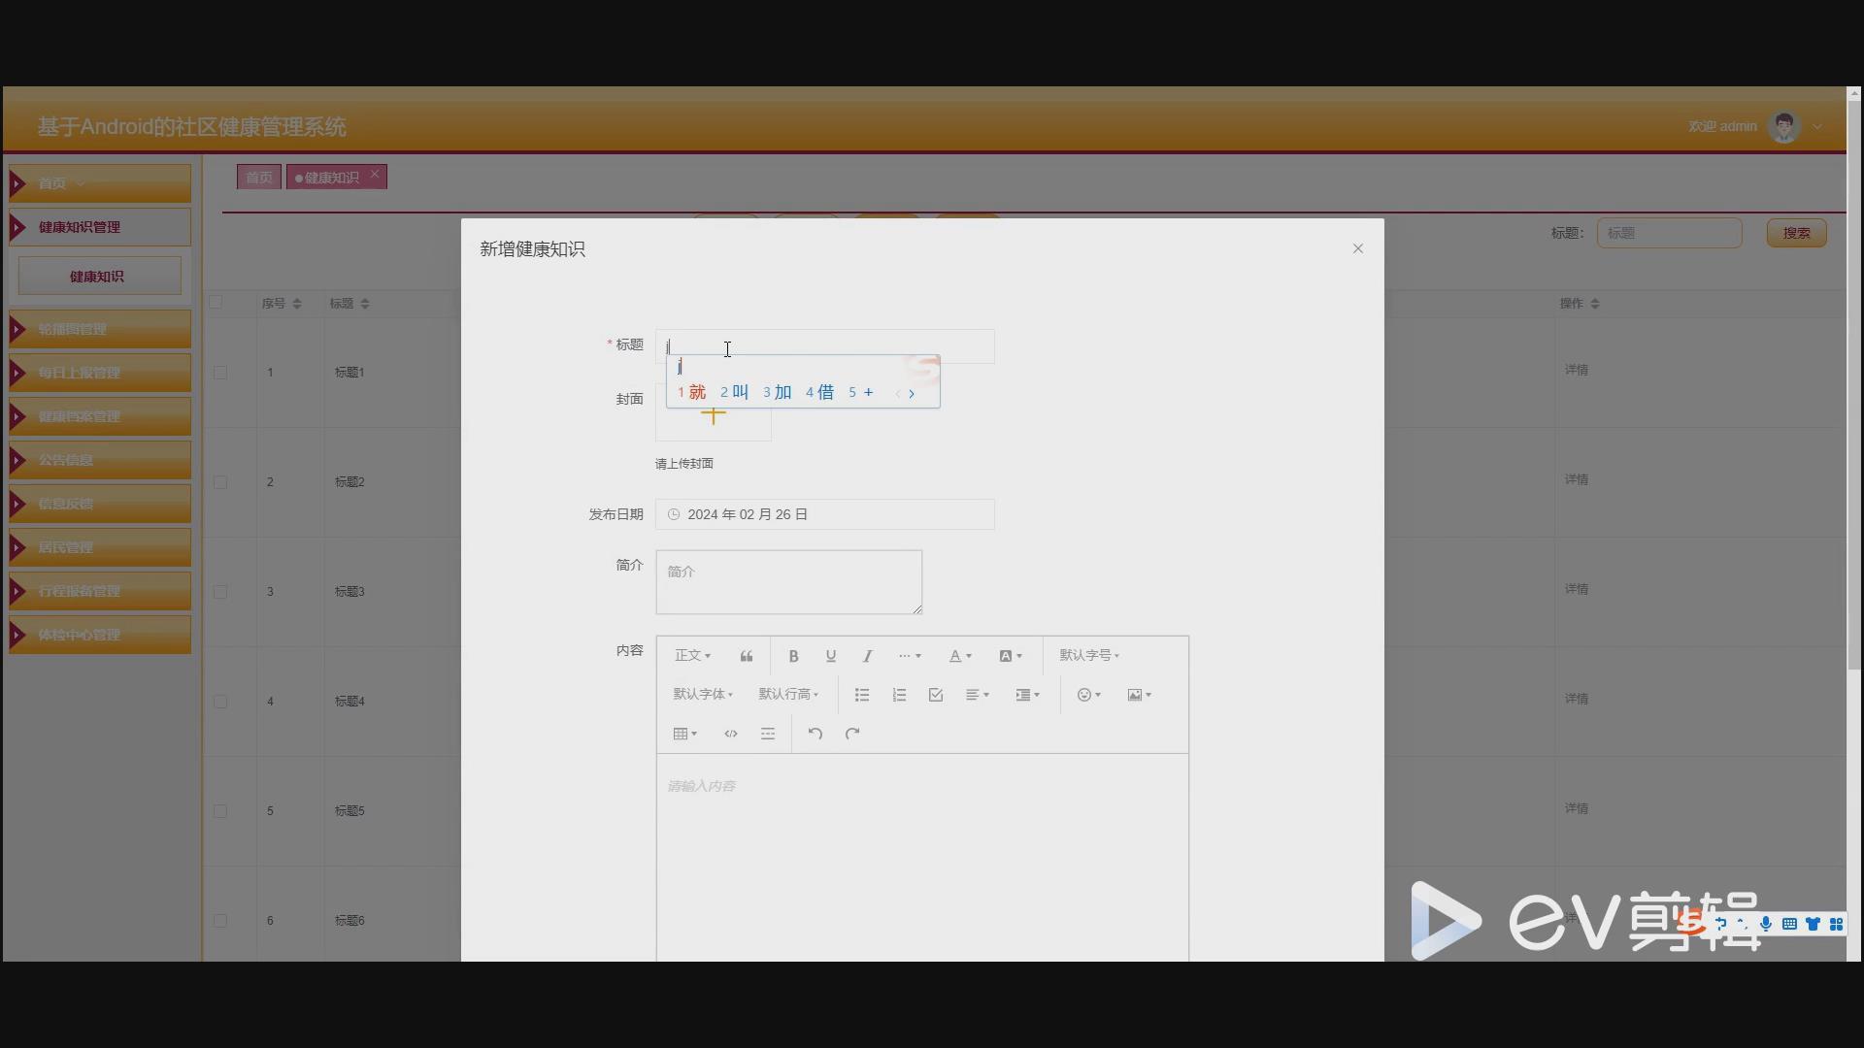1864x1048 pixels.
Task: Check the checkbox for row 标题3
Action: (x=220, y=592)
